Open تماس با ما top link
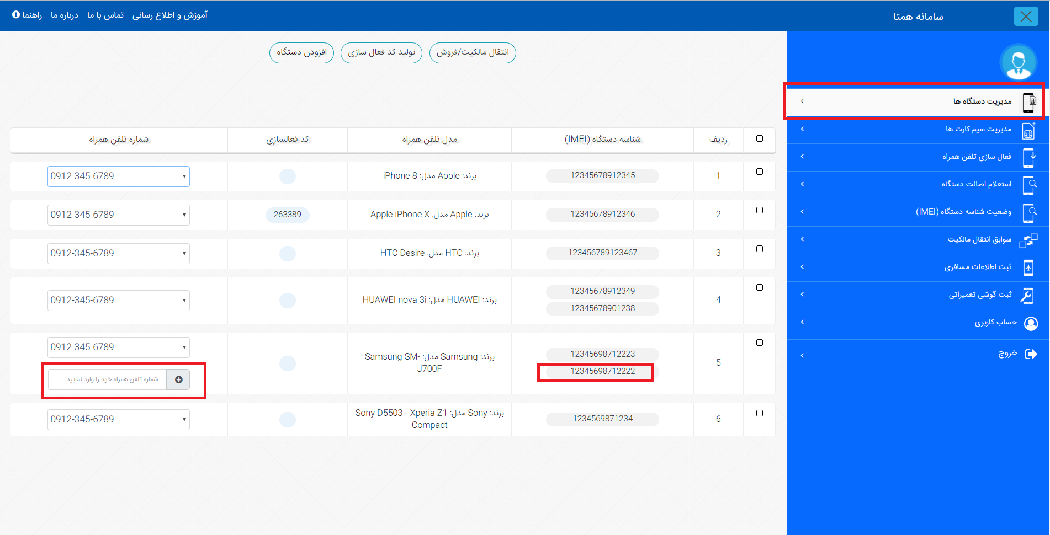The image size is (1050, 535). coord(105,15)
